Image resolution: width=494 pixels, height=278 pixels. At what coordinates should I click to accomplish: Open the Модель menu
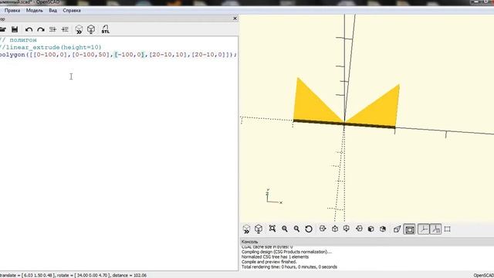[34, 10]
